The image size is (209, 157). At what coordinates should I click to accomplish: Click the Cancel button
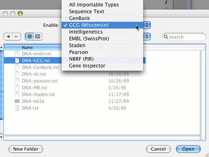(x=158, y=149)
